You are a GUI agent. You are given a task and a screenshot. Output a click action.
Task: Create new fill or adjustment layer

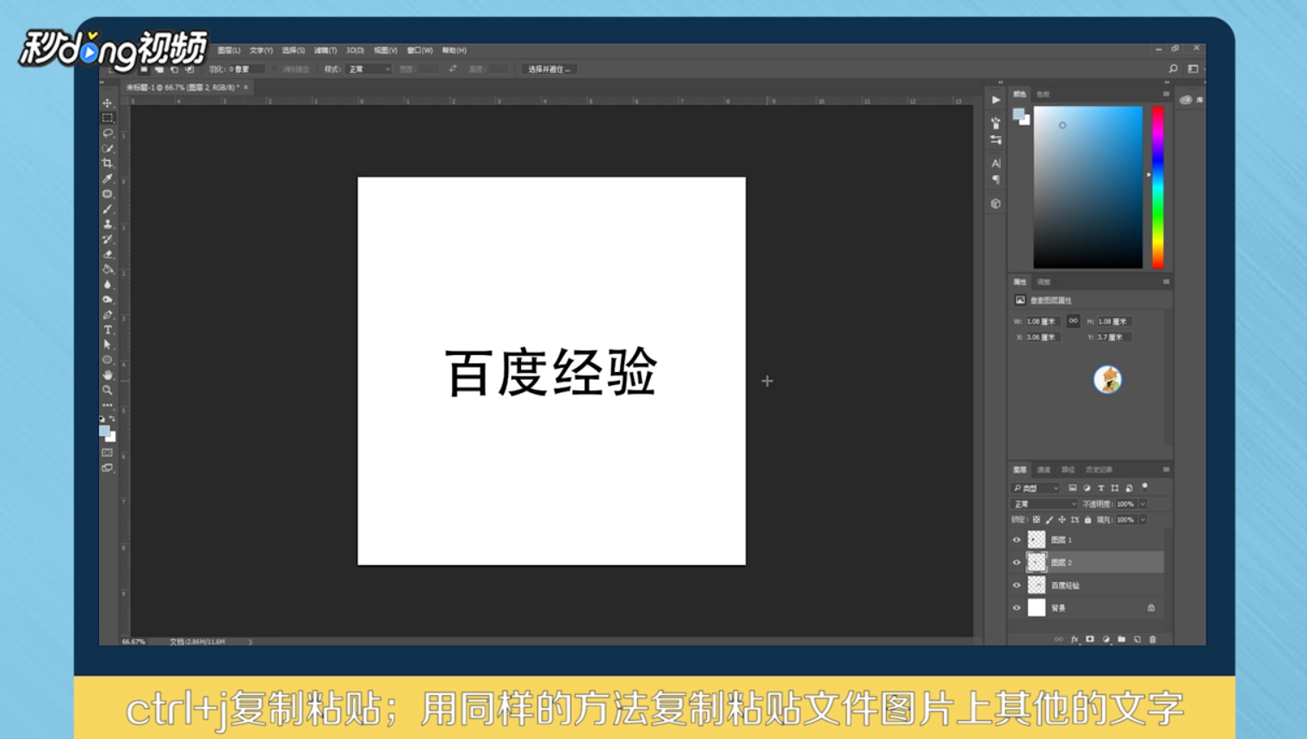click(x=1106, y=639)
